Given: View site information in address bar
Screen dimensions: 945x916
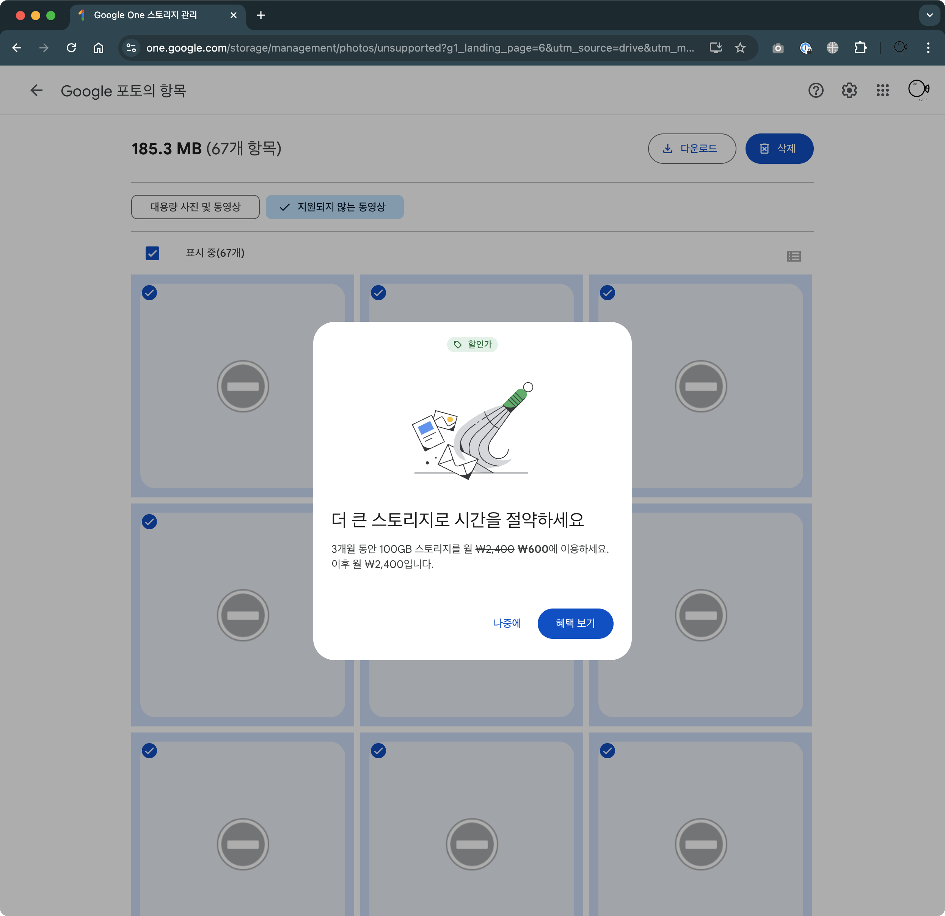Looking at the screenshot, I should pos(131,48).
